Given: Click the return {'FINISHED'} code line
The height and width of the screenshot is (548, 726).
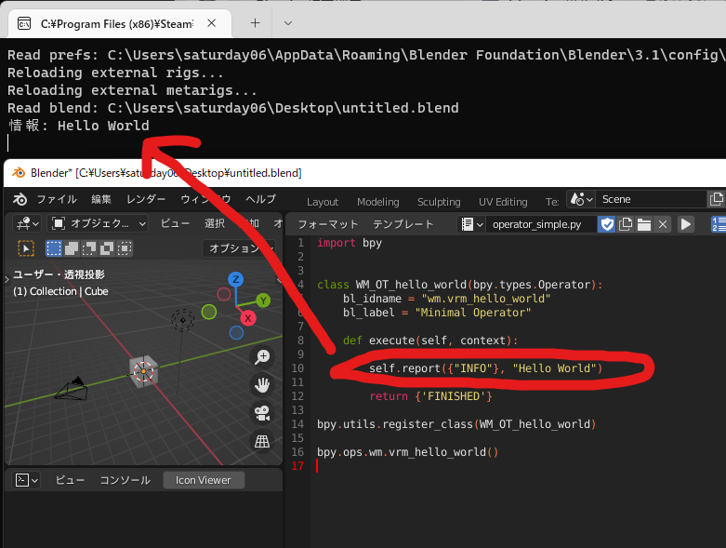Looking at the screenshot, I should point(430,396).
